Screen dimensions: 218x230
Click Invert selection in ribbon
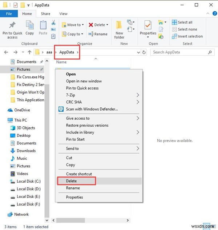pyautogui.click(x=187, y=36)
